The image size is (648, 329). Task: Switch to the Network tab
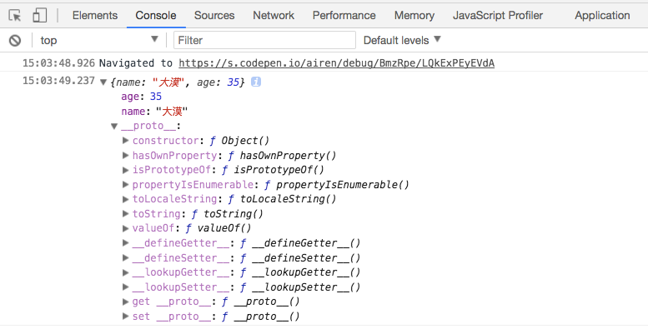coord(274,16)
